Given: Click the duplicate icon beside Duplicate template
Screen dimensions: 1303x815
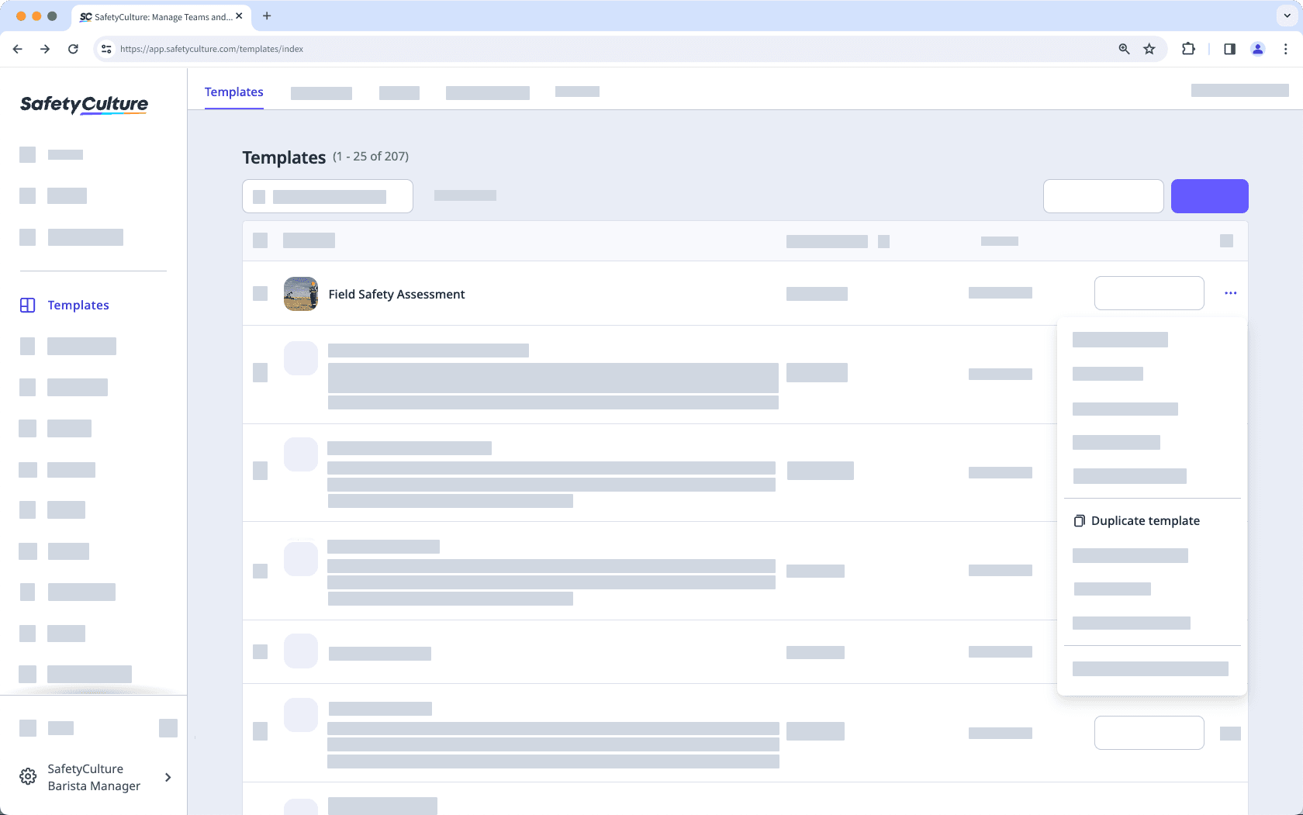Looking at the screenshot, I should [1079, 520].
